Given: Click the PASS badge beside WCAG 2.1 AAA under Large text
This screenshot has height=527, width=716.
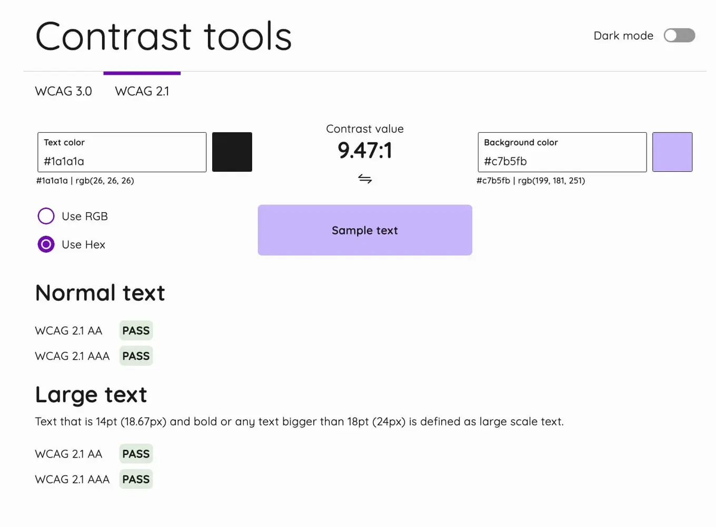Looking at the screenshot, I should [x=135, y=479].
